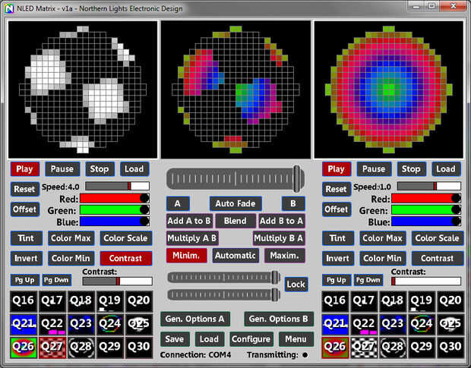The image size is (471, 368).
Task: Click the bottom center Save button
Action: (175, 339)
